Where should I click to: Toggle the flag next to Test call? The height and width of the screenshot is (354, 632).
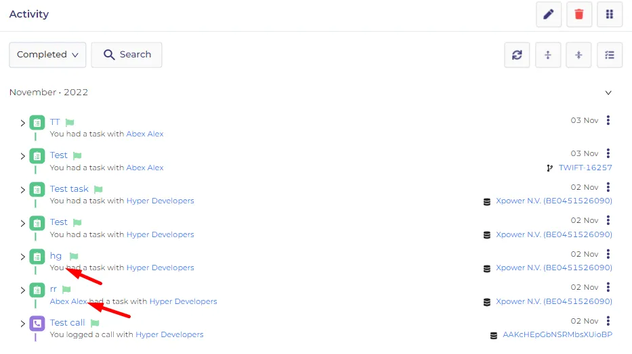point(95,323)
